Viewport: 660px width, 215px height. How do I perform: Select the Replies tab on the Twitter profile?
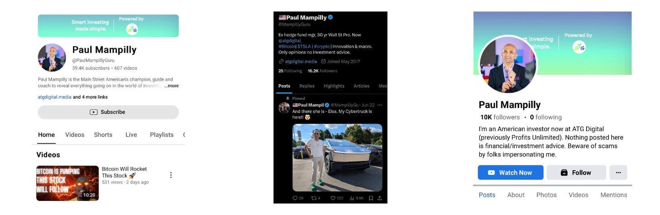(x=307, y=86)
